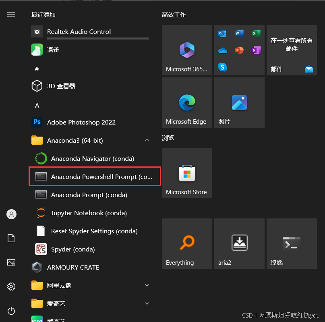This screenshot has width=325, height=322.
Task: Click the 高效工作 group heading
Action: click(x=174, y=15)
